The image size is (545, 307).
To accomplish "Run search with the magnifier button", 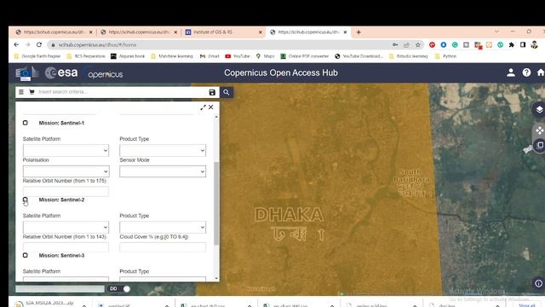I will click(227, 92).
